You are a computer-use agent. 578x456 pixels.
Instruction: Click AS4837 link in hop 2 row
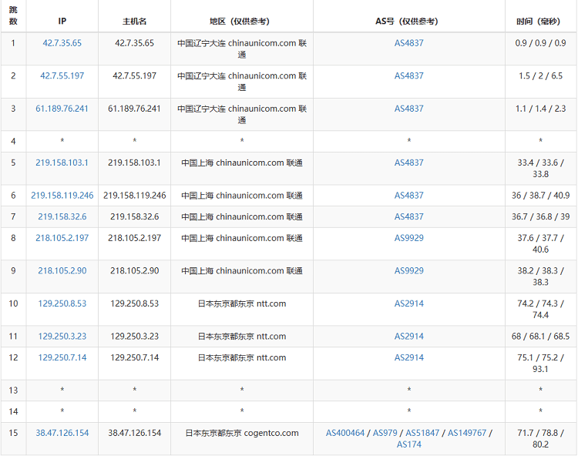click(408, 76)
